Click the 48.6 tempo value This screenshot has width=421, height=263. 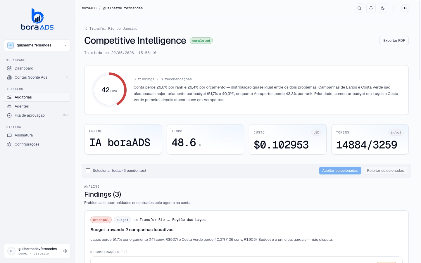coord(184,143)
